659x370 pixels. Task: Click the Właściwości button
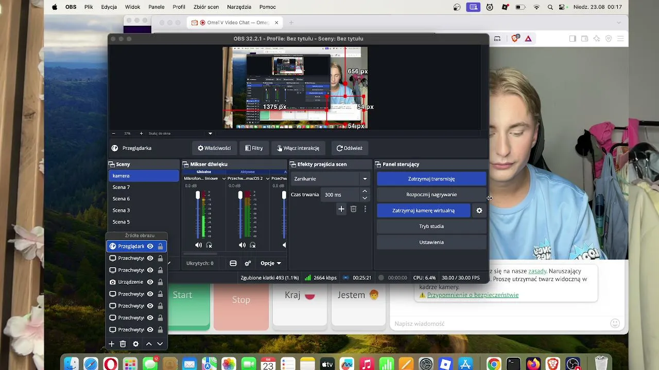[214, 148]
